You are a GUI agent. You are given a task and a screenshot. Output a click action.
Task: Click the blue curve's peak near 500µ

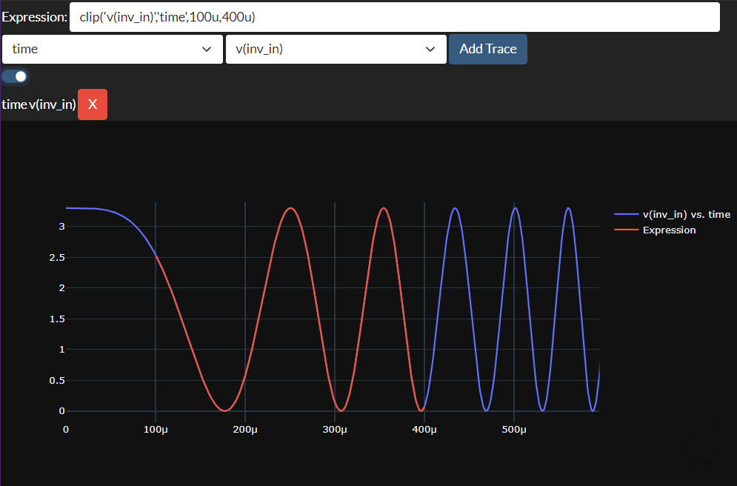pos(516,208)
